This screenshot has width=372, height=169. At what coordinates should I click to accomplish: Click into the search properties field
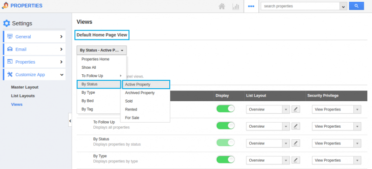pyautogui.click(x=300, y=6)
